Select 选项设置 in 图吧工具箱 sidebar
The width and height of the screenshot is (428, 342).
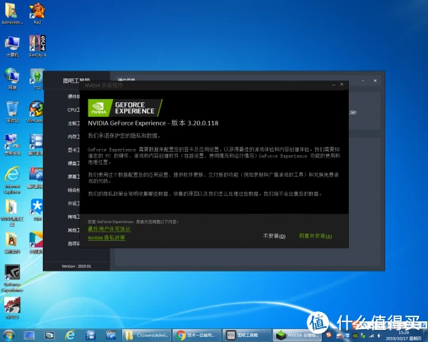tap(73, 243)
